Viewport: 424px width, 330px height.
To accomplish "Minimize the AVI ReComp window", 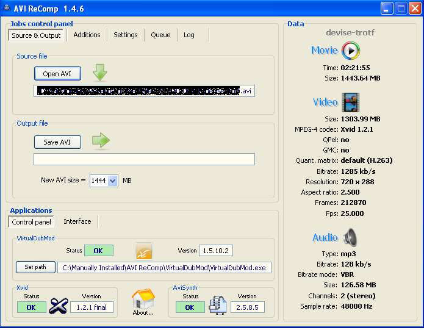I will click(387, 9).
